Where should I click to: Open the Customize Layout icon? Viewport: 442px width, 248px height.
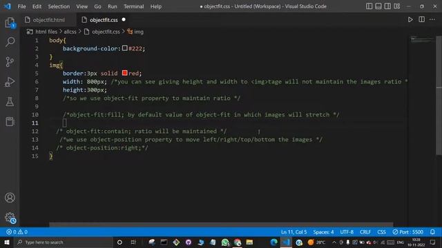(x=397, y=6)
